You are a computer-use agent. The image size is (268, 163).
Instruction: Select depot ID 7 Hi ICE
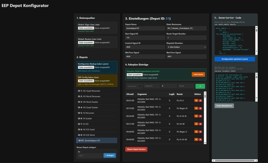click(97, 124)
